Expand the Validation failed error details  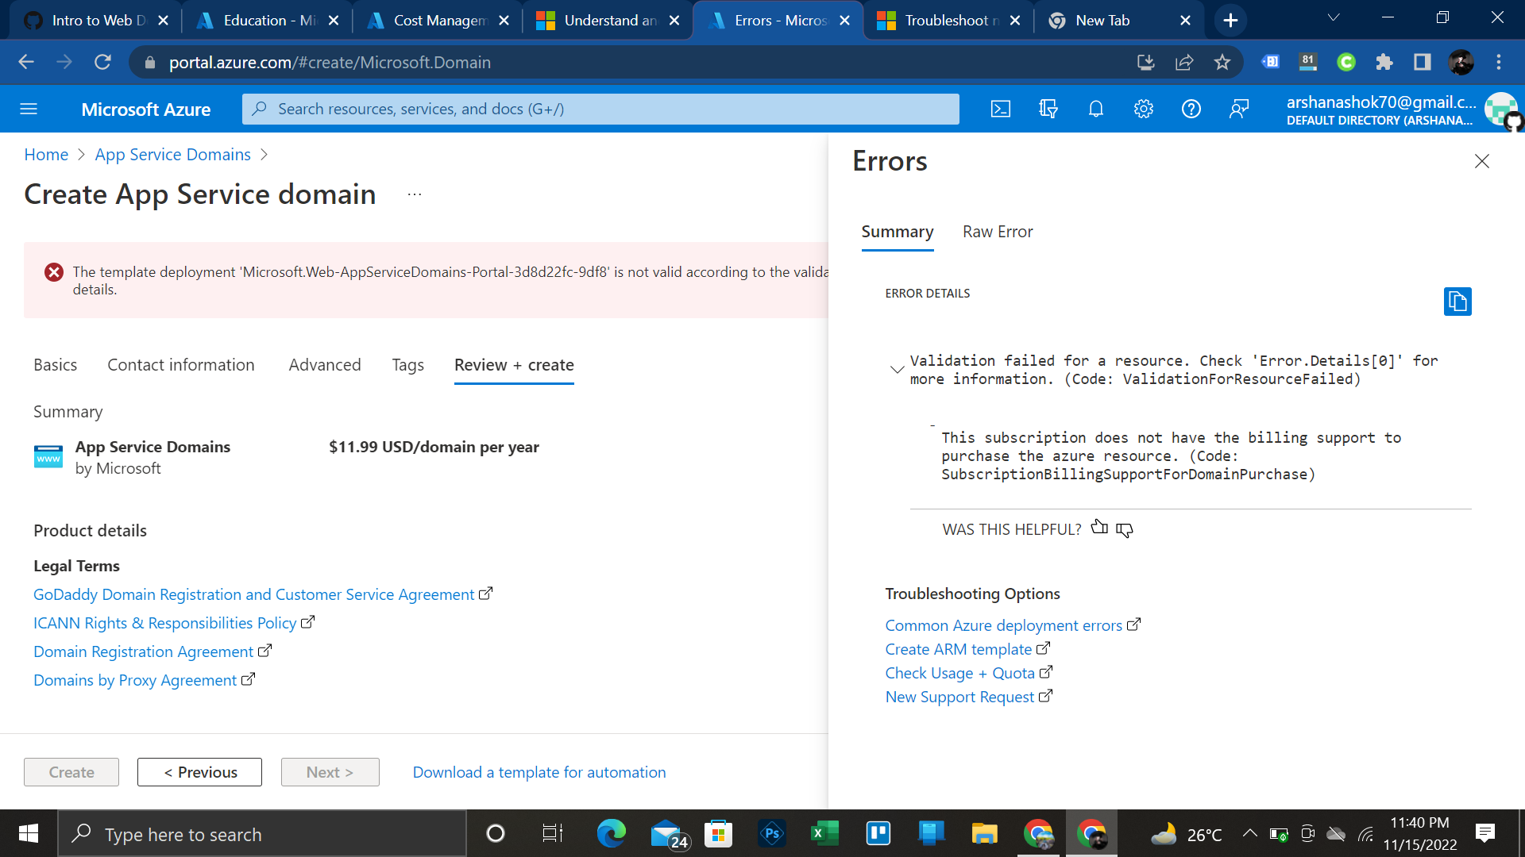click(897, 369)
